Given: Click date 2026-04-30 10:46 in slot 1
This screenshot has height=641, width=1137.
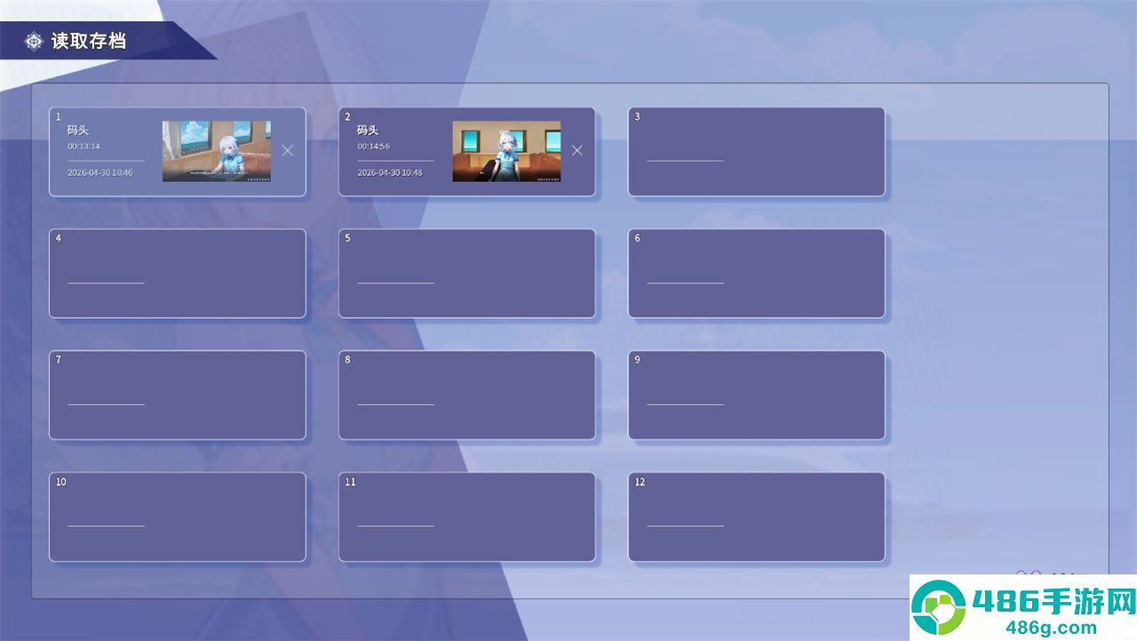Looking at the screenshot, I should (100, 172).
